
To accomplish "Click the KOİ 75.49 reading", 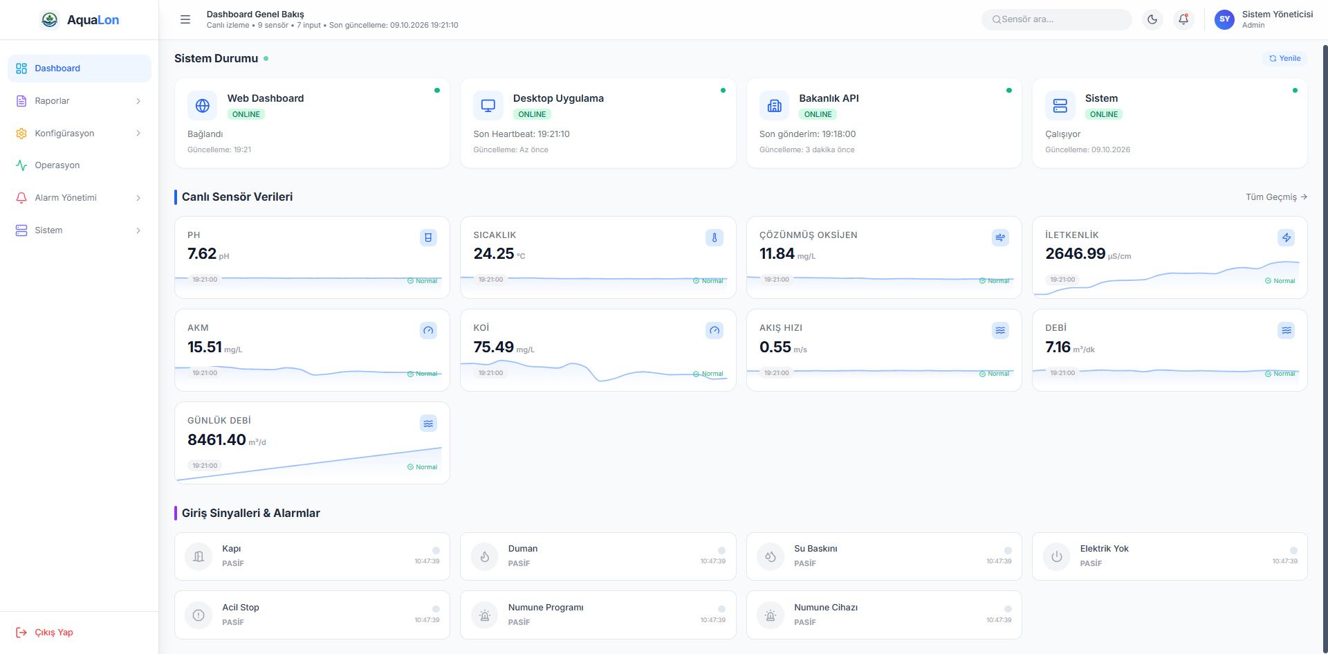I will (x=493, y=347).
